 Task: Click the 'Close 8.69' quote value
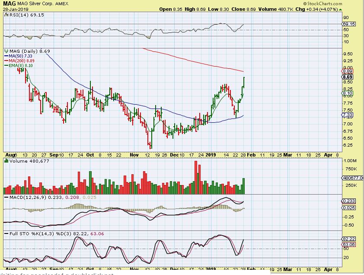point(243,9)
